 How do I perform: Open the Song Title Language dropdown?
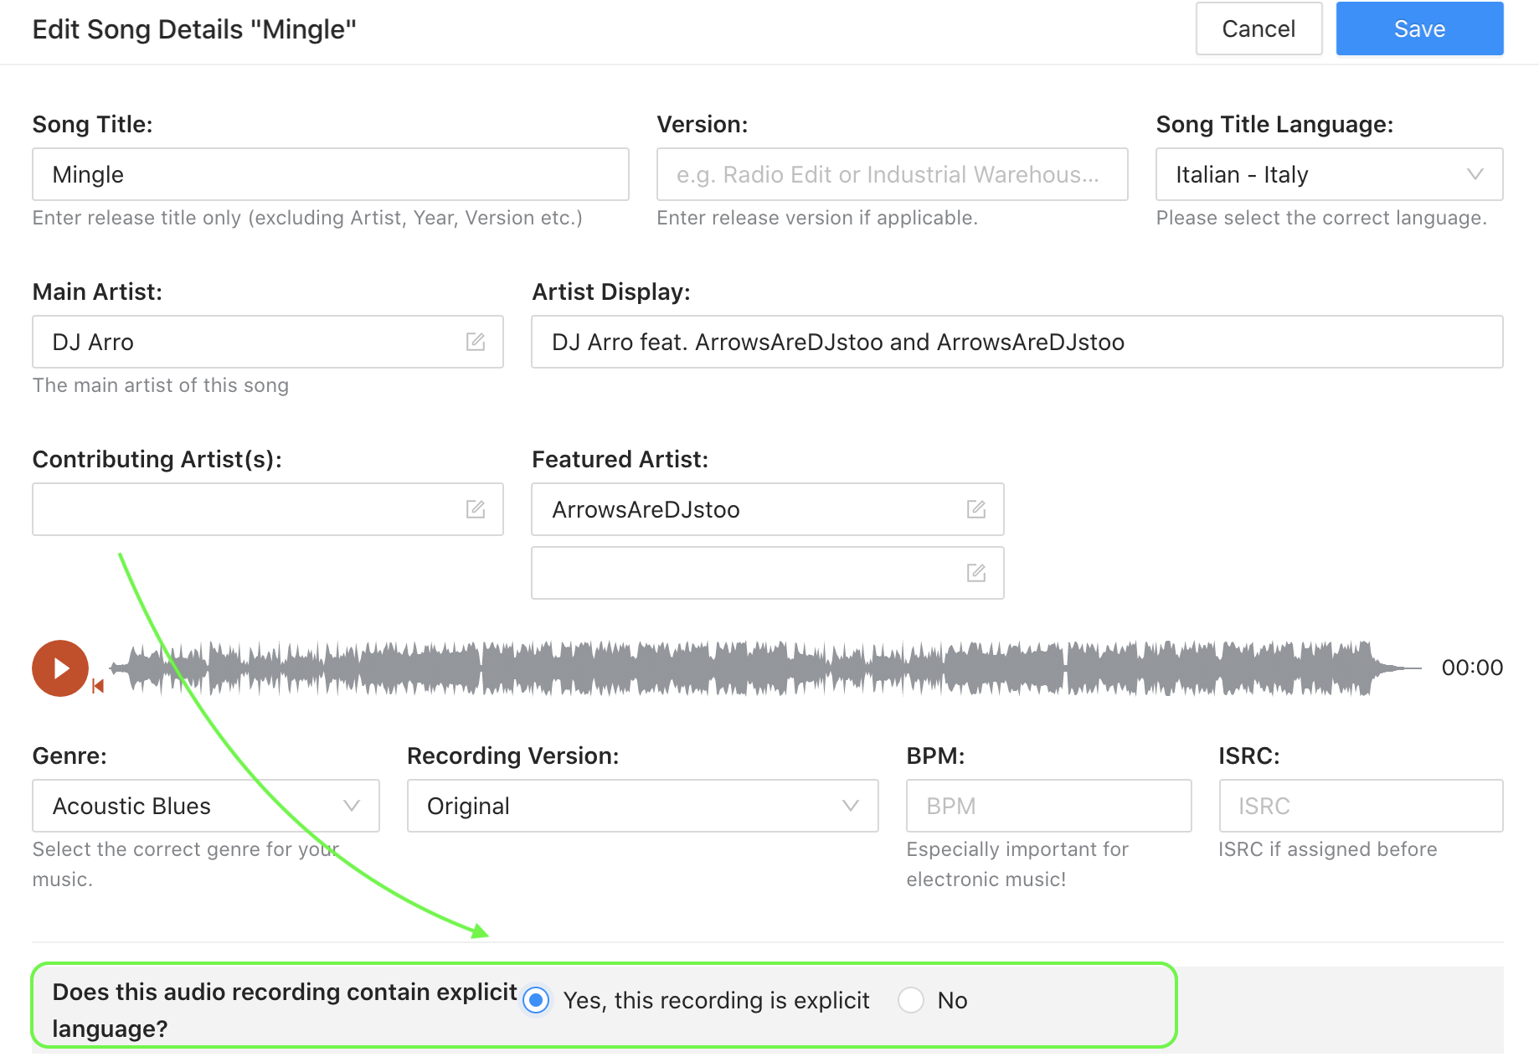(x=1330, y=174)
